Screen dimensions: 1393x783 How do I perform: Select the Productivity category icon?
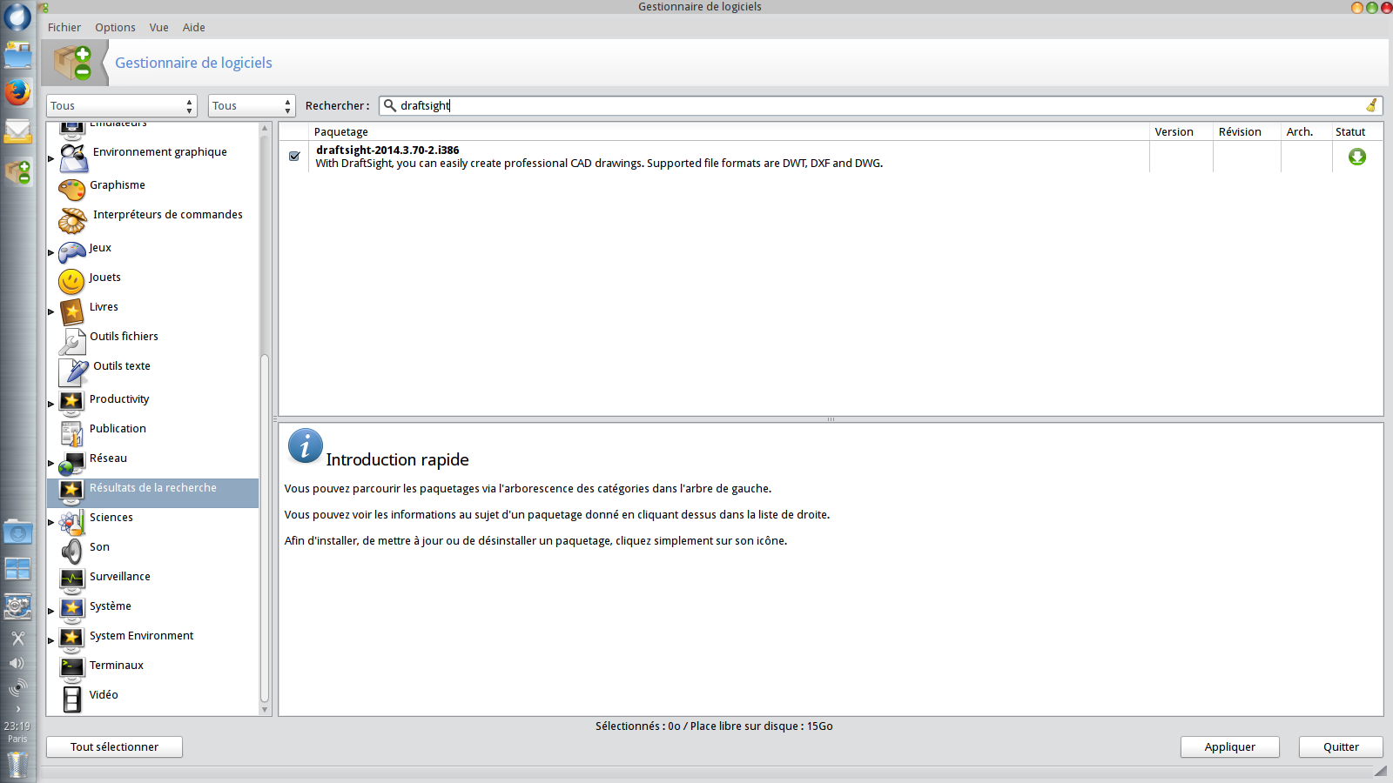71,403
